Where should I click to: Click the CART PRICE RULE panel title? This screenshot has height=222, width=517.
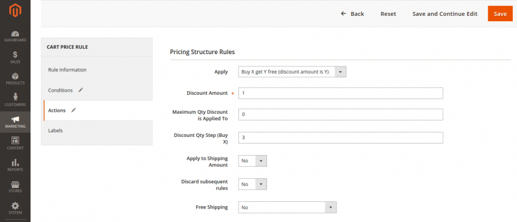point(68,47)
